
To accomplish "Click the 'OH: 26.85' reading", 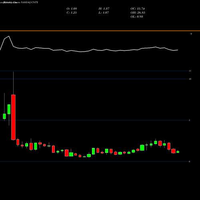I will (138, 13).
